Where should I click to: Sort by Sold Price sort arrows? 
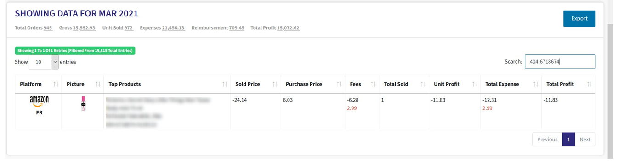point(275,84)
